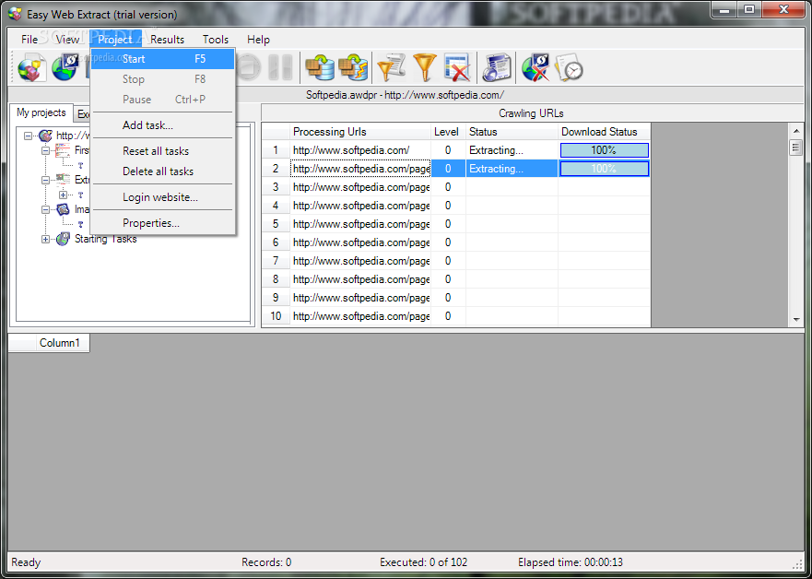
Task: Click the crawling list scroll-down arrow
Action: point(796,320)
